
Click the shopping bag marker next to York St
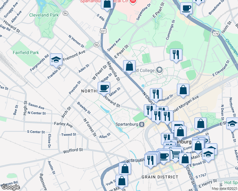[122, 181]
